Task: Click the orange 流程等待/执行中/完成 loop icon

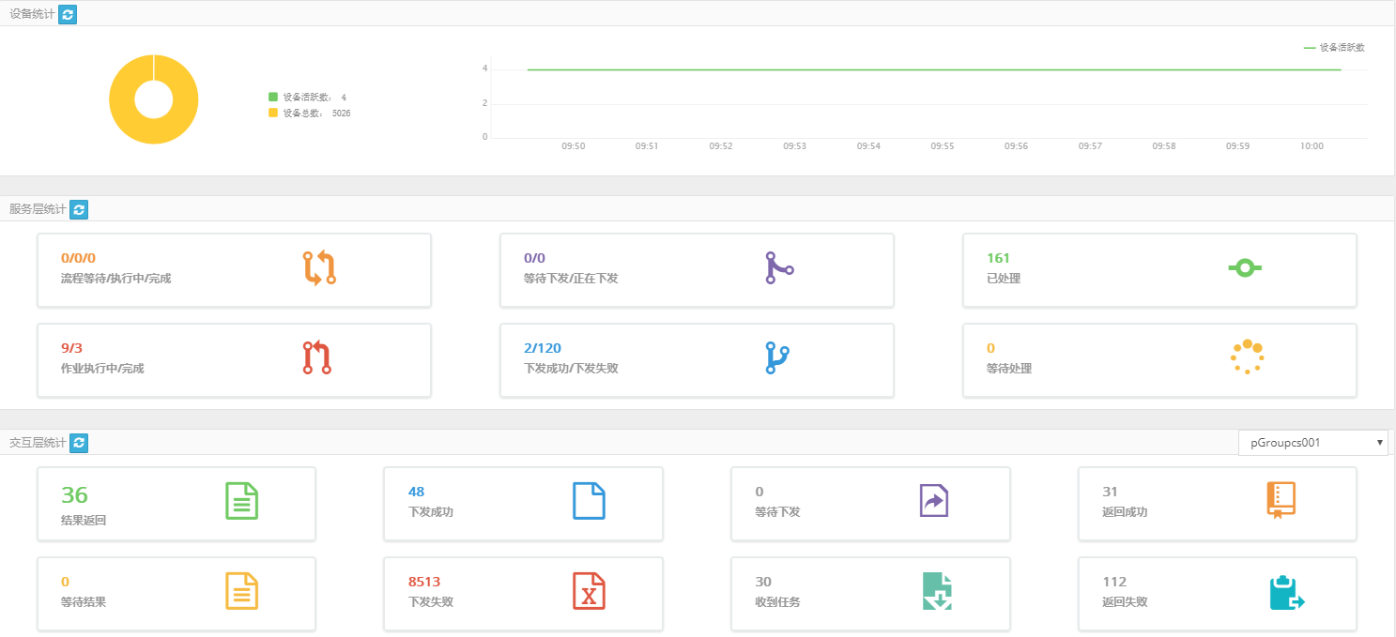Action: tap(319, 268)
